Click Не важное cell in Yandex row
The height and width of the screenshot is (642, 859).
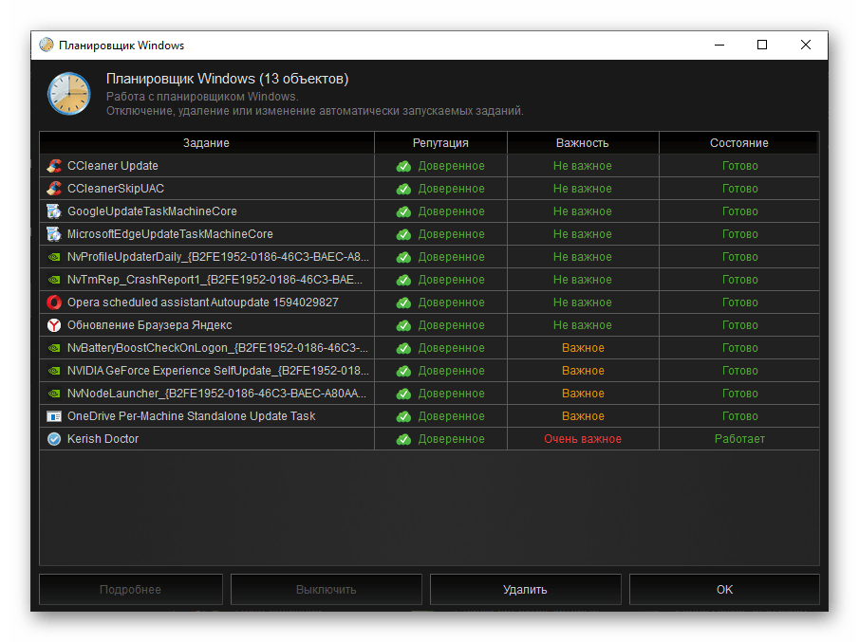583,325
